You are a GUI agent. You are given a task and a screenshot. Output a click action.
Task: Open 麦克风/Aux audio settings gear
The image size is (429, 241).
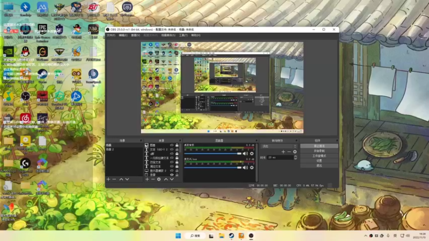tap(252, 168)
